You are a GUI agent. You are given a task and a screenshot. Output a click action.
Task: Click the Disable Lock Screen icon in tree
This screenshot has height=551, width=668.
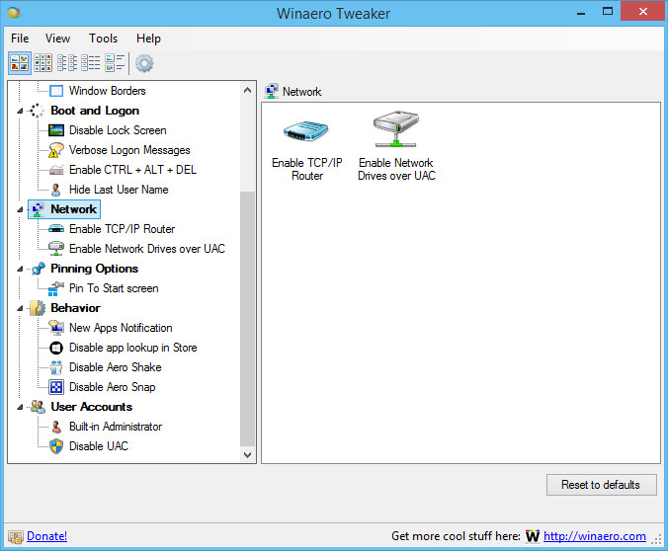click(56, 130)
